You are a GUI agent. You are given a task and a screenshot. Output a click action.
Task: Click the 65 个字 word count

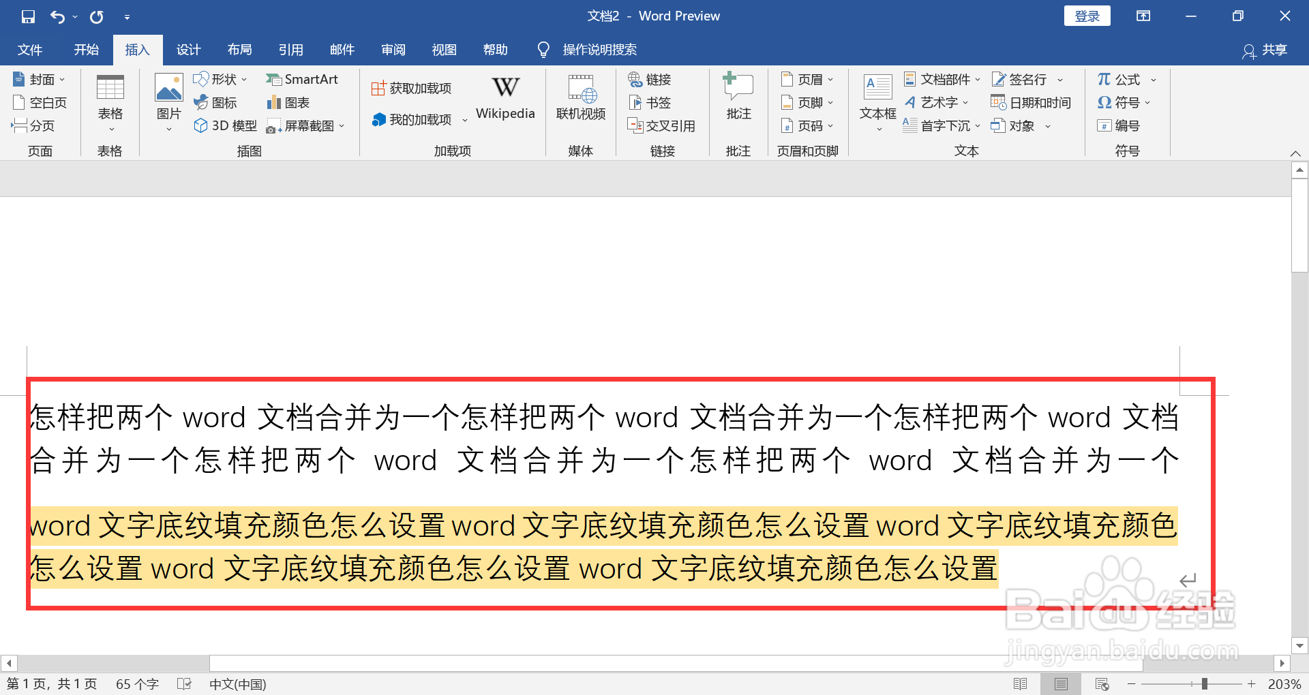137,684
